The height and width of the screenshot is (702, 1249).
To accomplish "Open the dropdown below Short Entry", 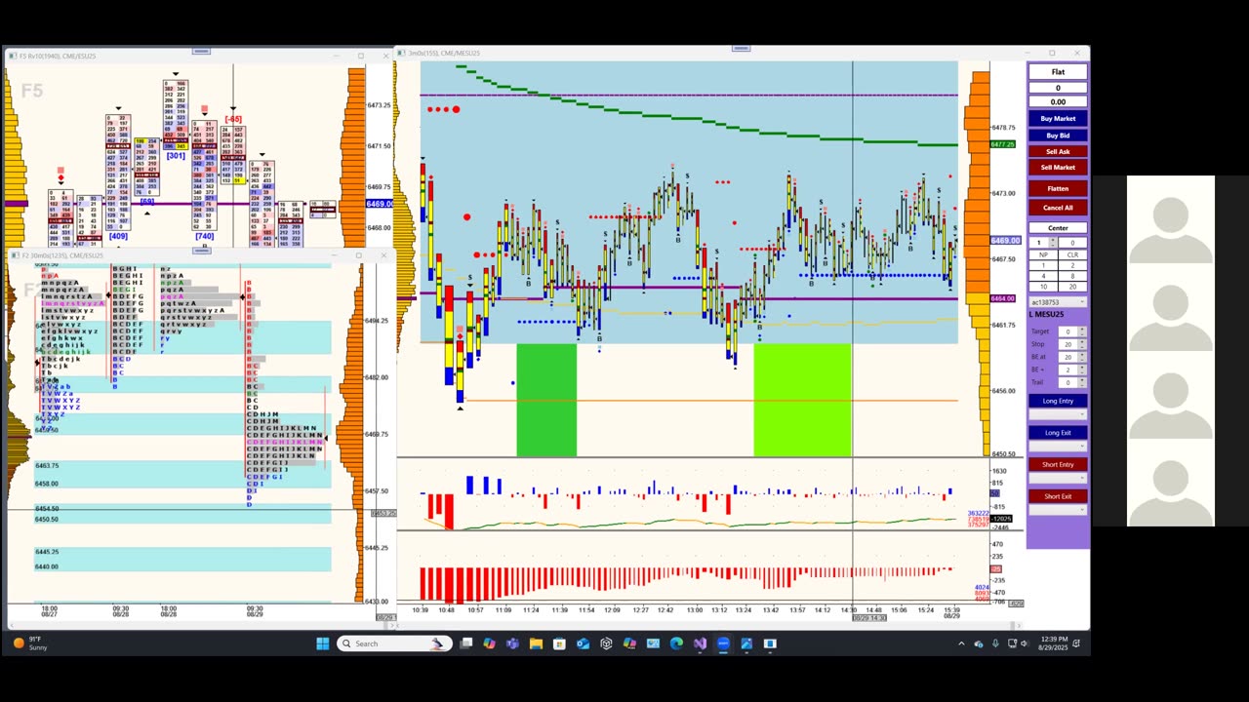I will coord(1058,478).
